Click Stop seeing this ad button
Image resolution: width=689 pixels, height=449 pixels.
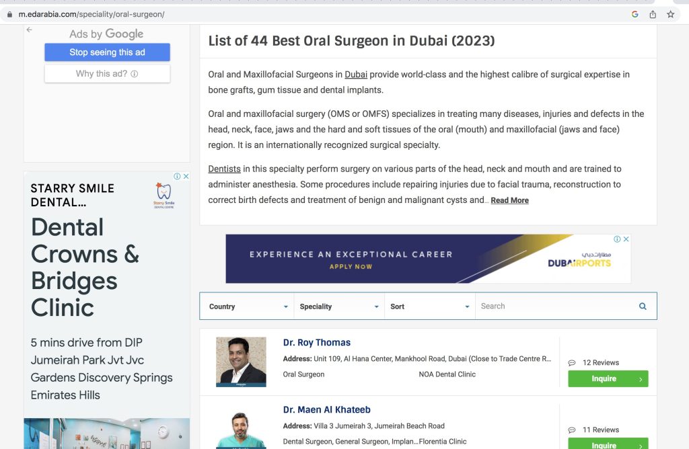[107, 52]
